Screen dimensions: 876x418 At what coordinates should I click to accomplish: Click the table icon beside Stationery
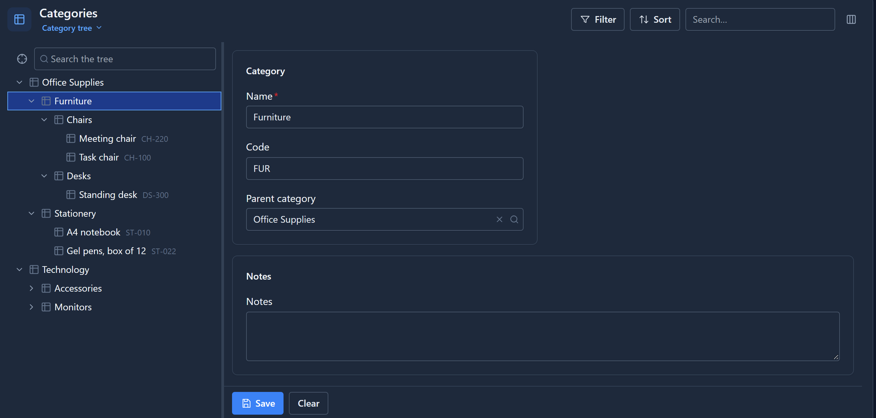(46, 214)
